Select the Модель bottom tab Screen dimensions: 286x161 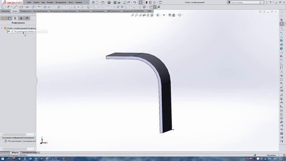point(15,153)
